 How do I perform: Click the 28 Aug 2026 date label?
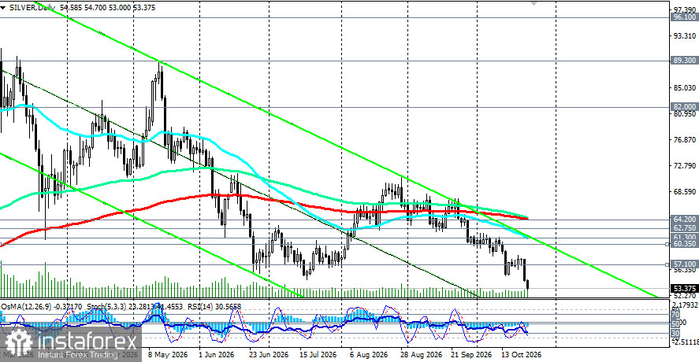[421, 355]
